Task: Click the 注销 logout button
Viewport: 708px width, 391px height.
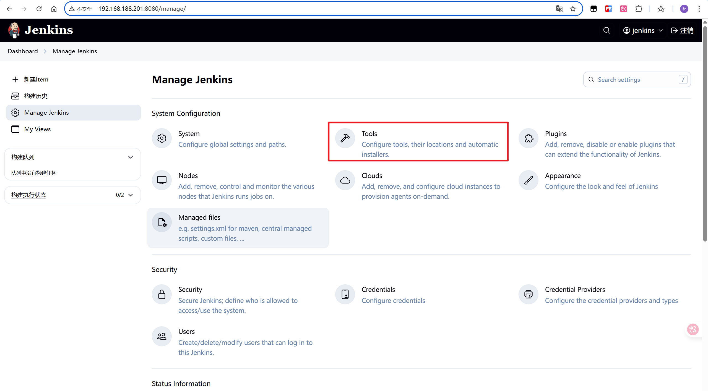Action: pyautogui.click(x=682, y=30)
